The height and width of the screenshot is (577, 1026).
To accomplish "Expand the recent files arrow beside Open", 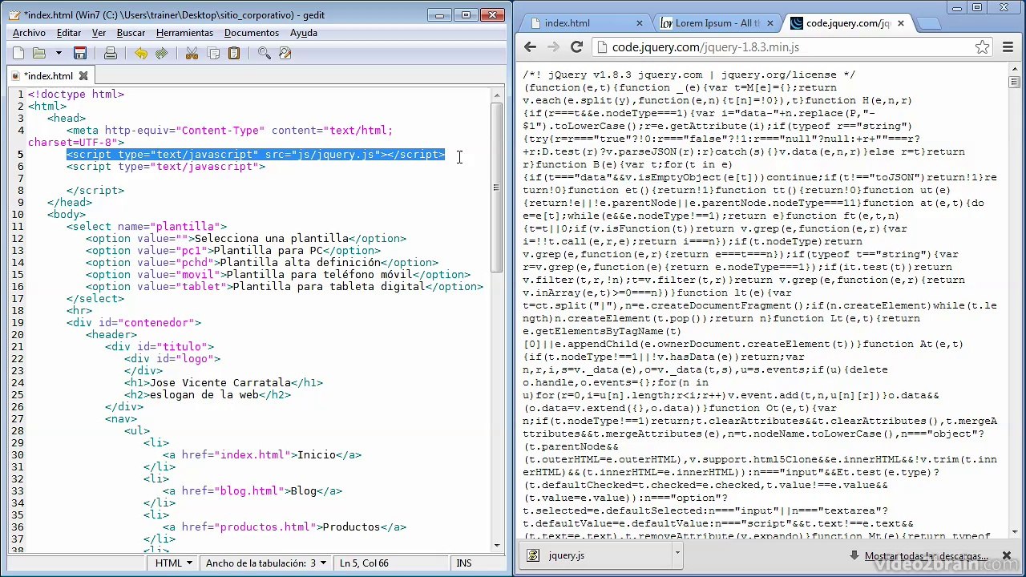I will [x=59, y=53].
